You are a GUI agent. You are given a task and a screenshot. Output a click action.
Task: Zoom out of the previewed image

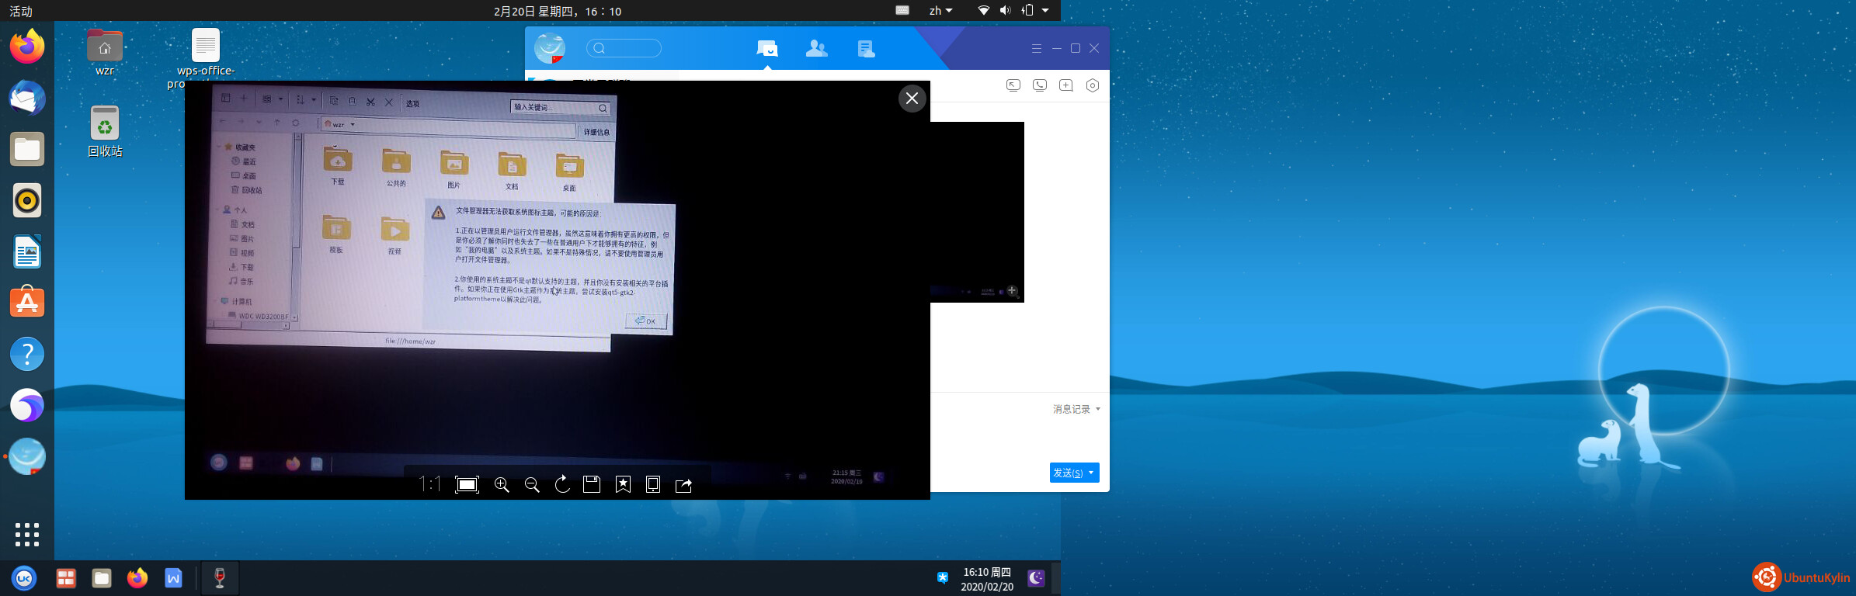(532, 485)
